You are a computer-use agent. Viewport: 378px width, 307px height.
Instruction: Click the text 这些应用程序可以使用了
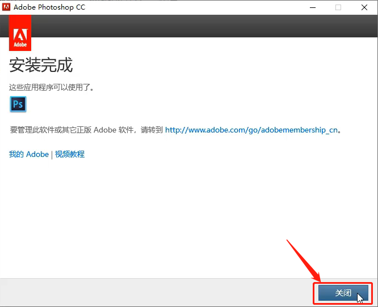tap(51, 87)
